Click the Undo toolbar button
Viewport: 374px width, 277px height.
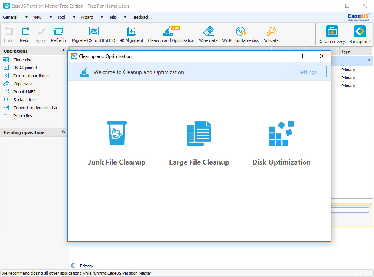point(9,35)
